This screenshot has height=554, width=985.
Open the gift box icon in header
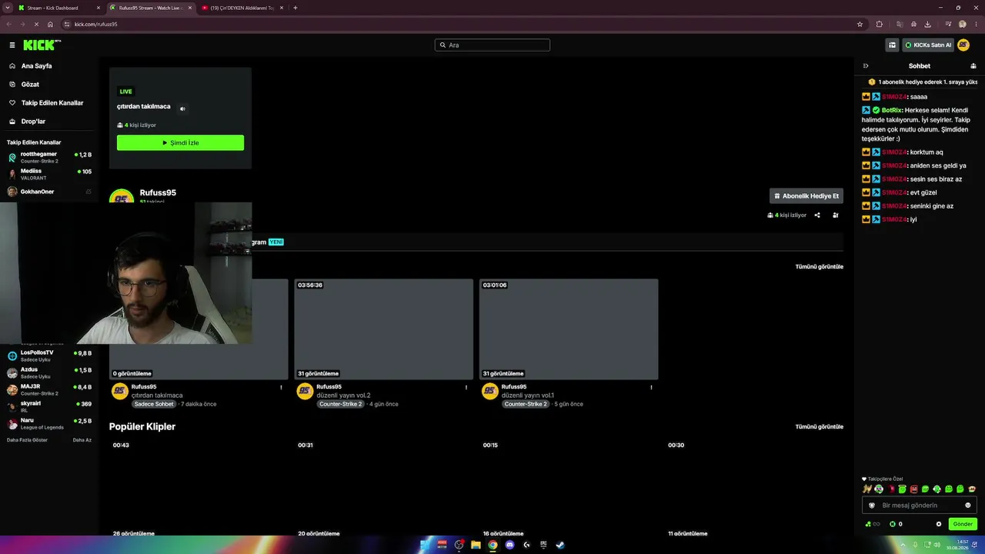(x=892, y=45)
